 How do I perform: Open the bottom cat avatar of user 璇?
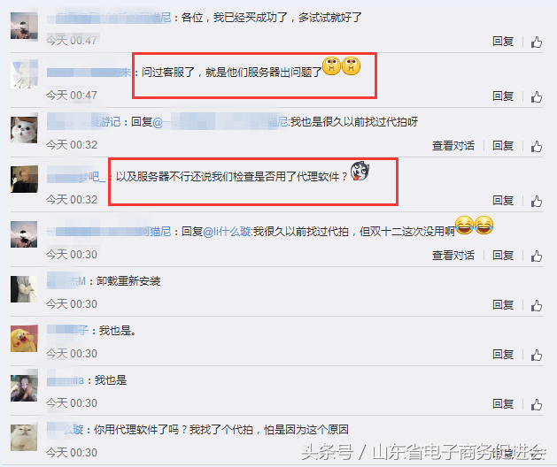[x=24, y=438]
